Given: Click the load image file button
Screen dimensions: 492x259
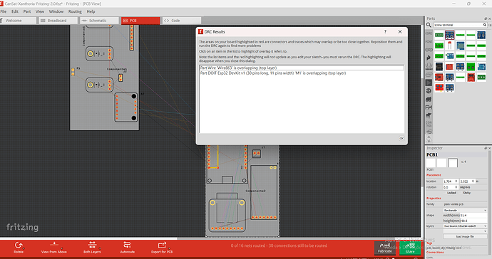Looking at the screenshot, I should (x=465, y=236).
